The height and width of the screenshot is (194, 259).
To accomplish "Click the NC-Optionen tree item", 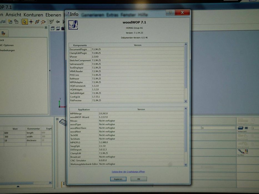I will click(x=7, y=45).
